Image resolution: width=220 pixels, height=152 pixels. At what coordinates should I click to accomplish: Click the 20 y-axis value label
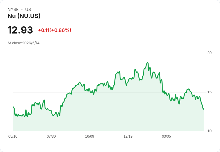tap(209, 53)
